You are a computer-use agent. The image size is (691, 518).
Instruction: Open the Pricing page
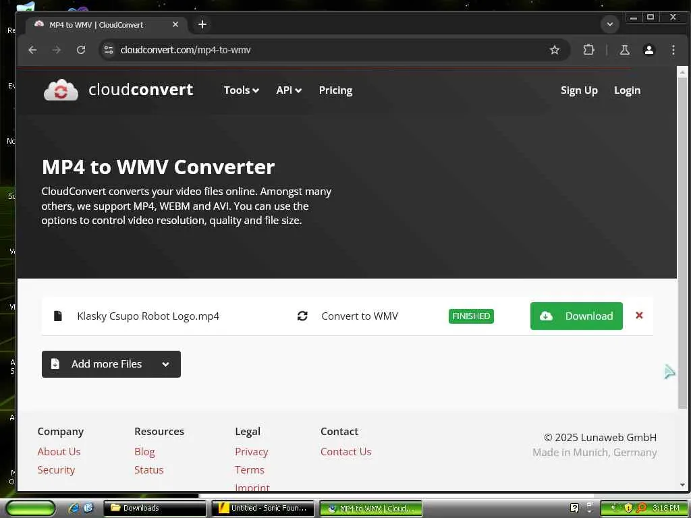tap(335, 90)
